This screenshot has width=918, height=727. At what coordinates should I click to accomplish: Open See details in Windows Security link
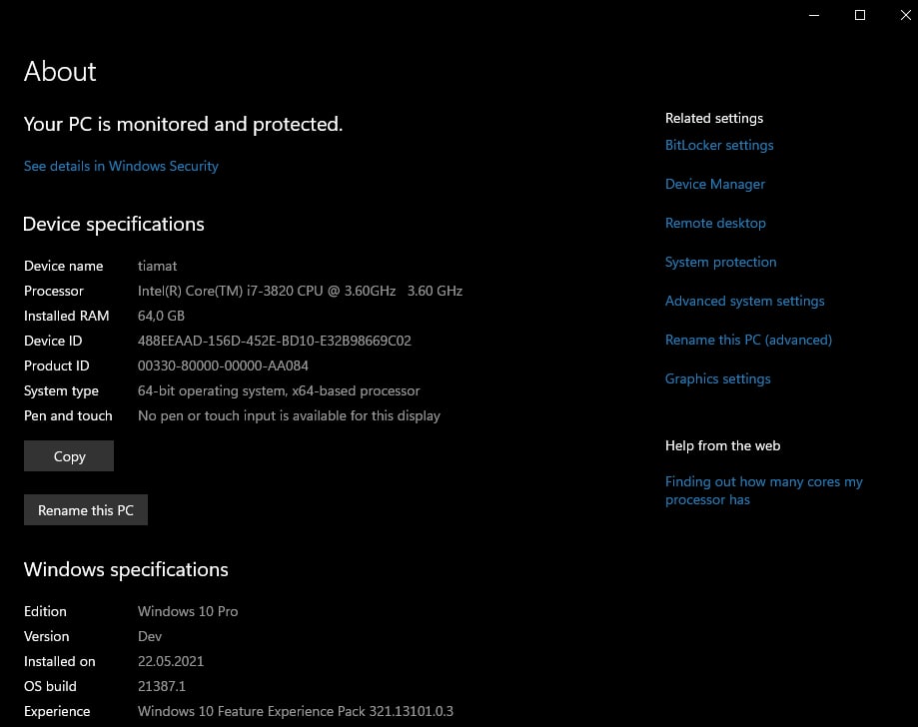point(121,166)
